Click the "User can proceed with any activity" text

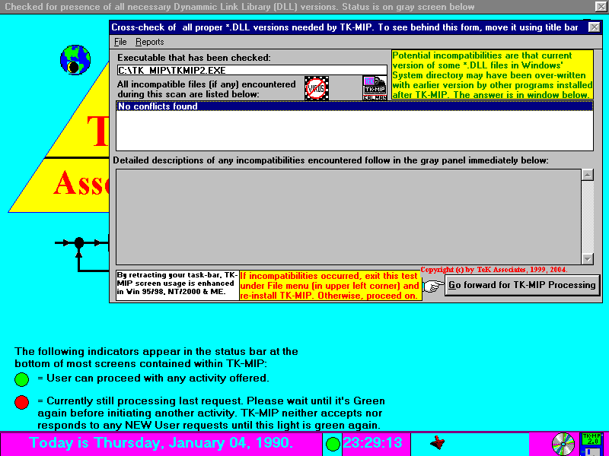[x=153, y=378]
